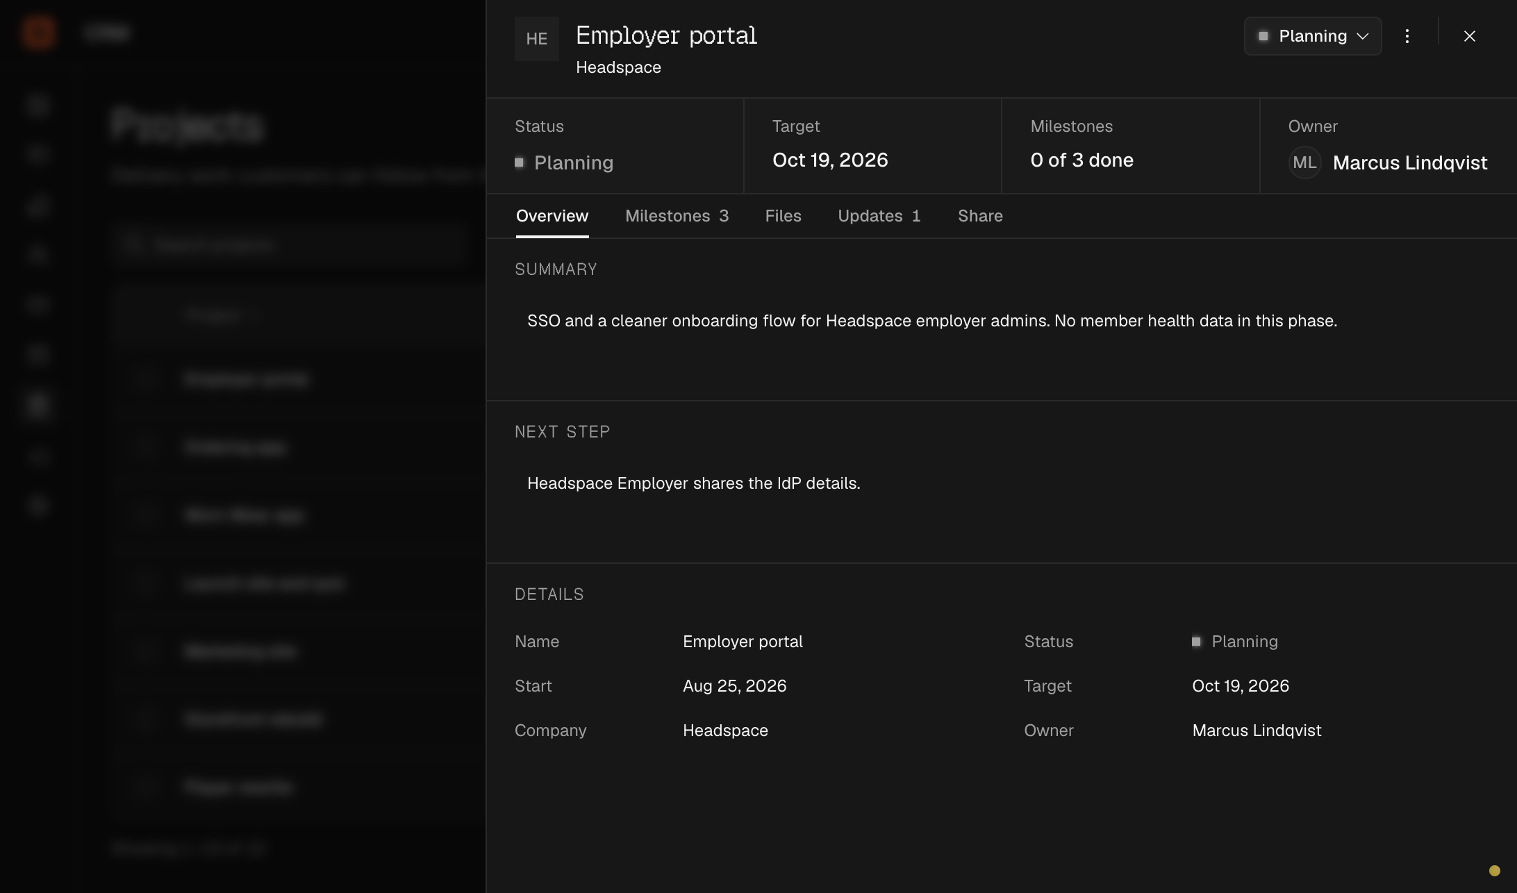This screenshot has height=893, width=1517.
Task: Open the Files tab
Action: (x=784, y=216)
